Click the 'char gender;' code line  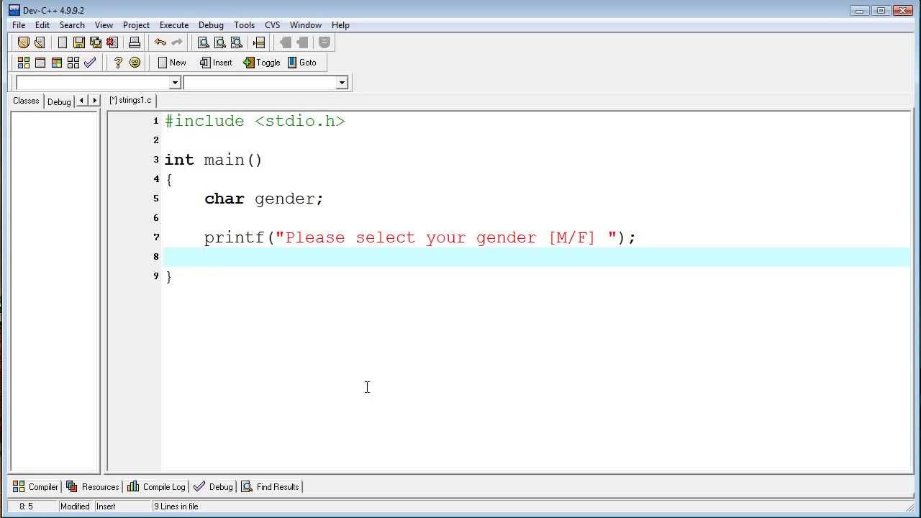[264, 199]
